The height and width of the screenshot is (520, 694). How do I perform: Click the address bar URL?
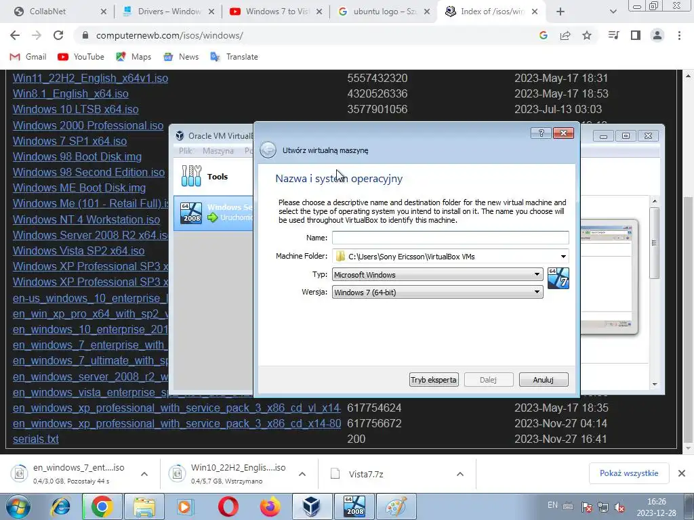pyautogui.click(x=169, y=35)
